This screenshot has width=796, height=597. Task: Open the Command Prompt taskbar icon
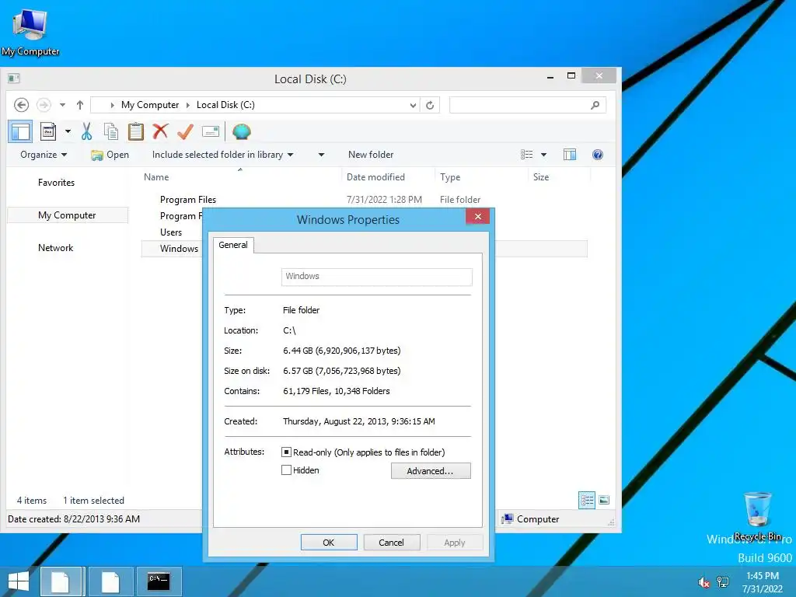(x=159, y=581)
